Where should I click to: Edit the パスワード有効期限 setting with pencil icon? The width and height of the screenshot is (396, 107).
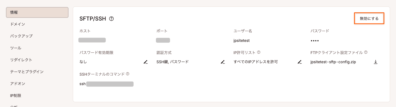pos(146,62)
